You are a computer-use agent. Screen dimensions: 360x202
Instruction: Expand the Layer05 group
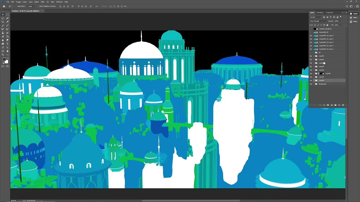click(314, 70)
